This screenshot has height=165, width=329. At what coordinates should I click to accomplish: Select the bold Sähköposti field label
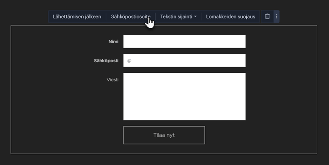coord(106,61)
